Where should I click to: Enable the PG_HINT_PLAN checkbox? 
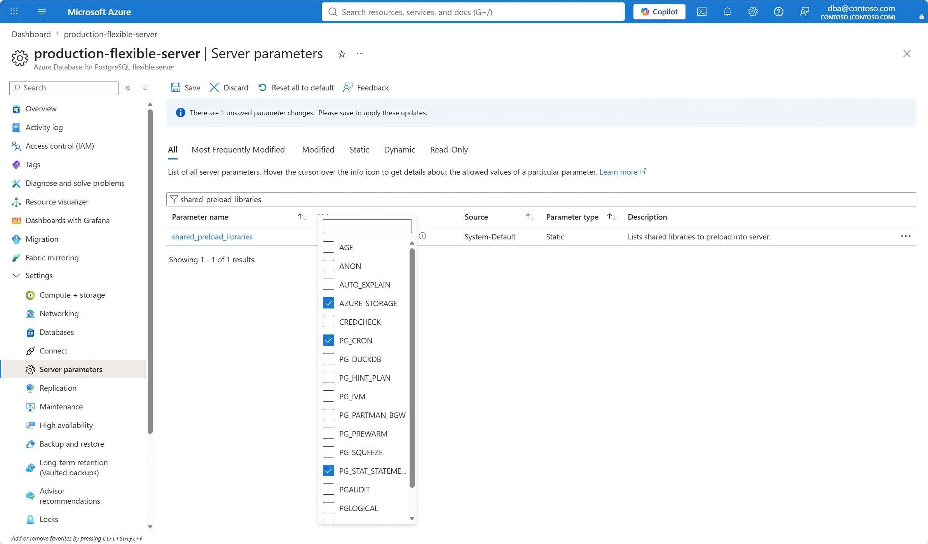pyautogui.click(x=328, y=378)
